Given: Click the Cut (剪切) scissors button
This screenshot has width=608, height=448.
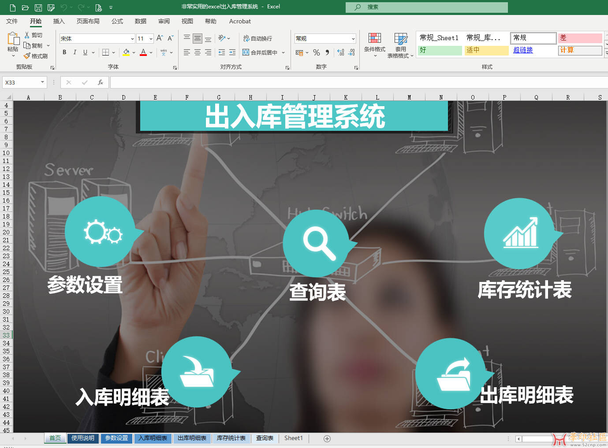Looking at the screenshot, I should tap(34, 35).
